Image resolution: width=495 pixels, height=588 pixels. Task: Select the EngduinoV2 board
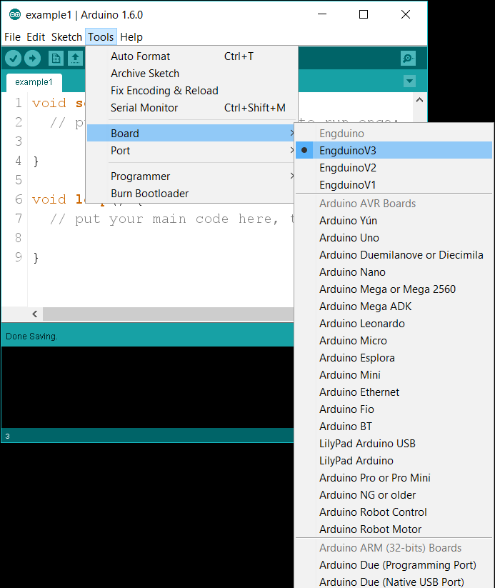pos(394,168)
